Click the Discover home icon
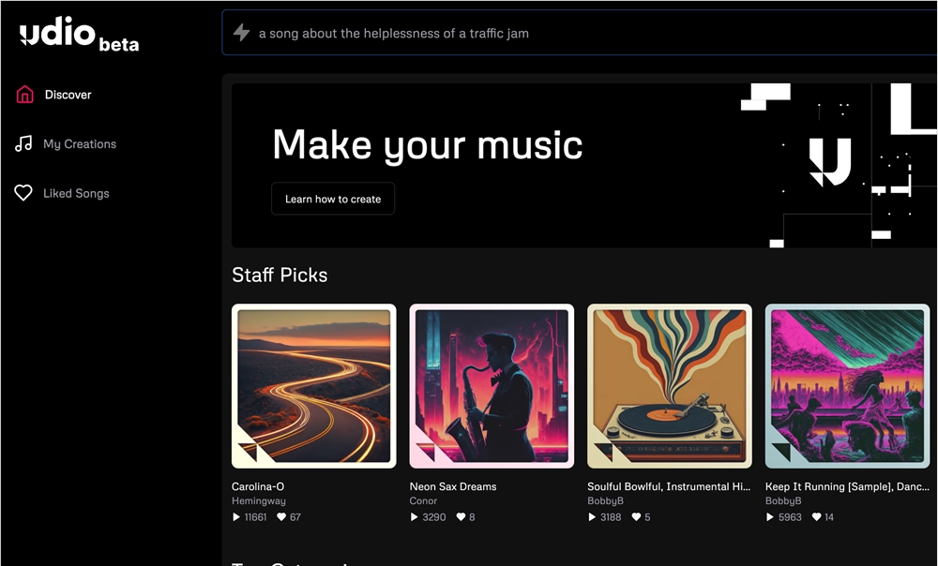This screenshot has height=566, width=938. pyautogui.click(x=24, y=95)
